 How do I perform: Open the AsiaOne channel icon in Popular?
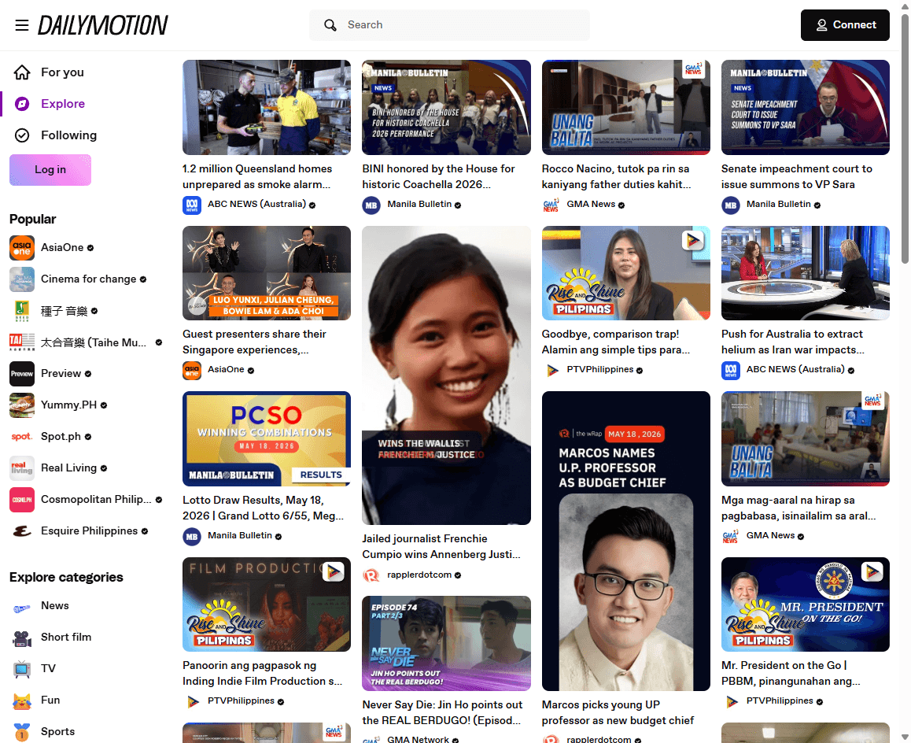tap(22, 248)
